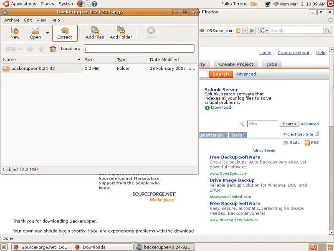Click the shutdown power icon in the top panel
334x251 pixels.
330,4
